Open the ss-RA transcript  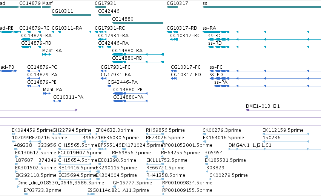point(209,28)
